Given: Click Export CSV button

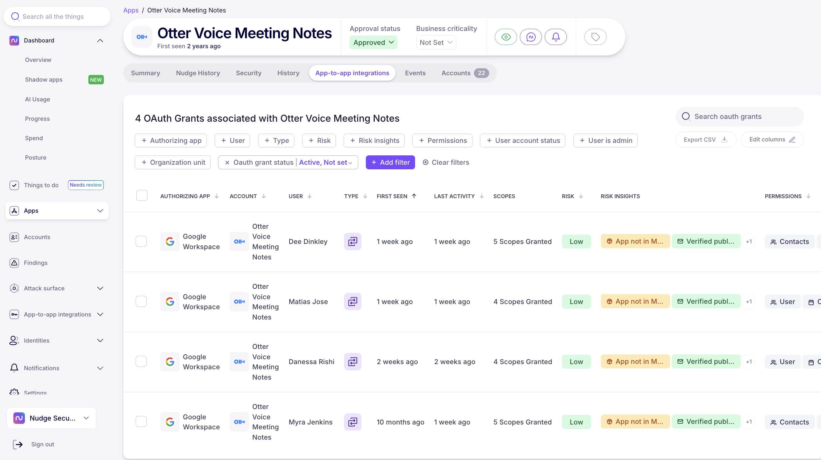Looking at the screenshot, I should coord(706,140).
